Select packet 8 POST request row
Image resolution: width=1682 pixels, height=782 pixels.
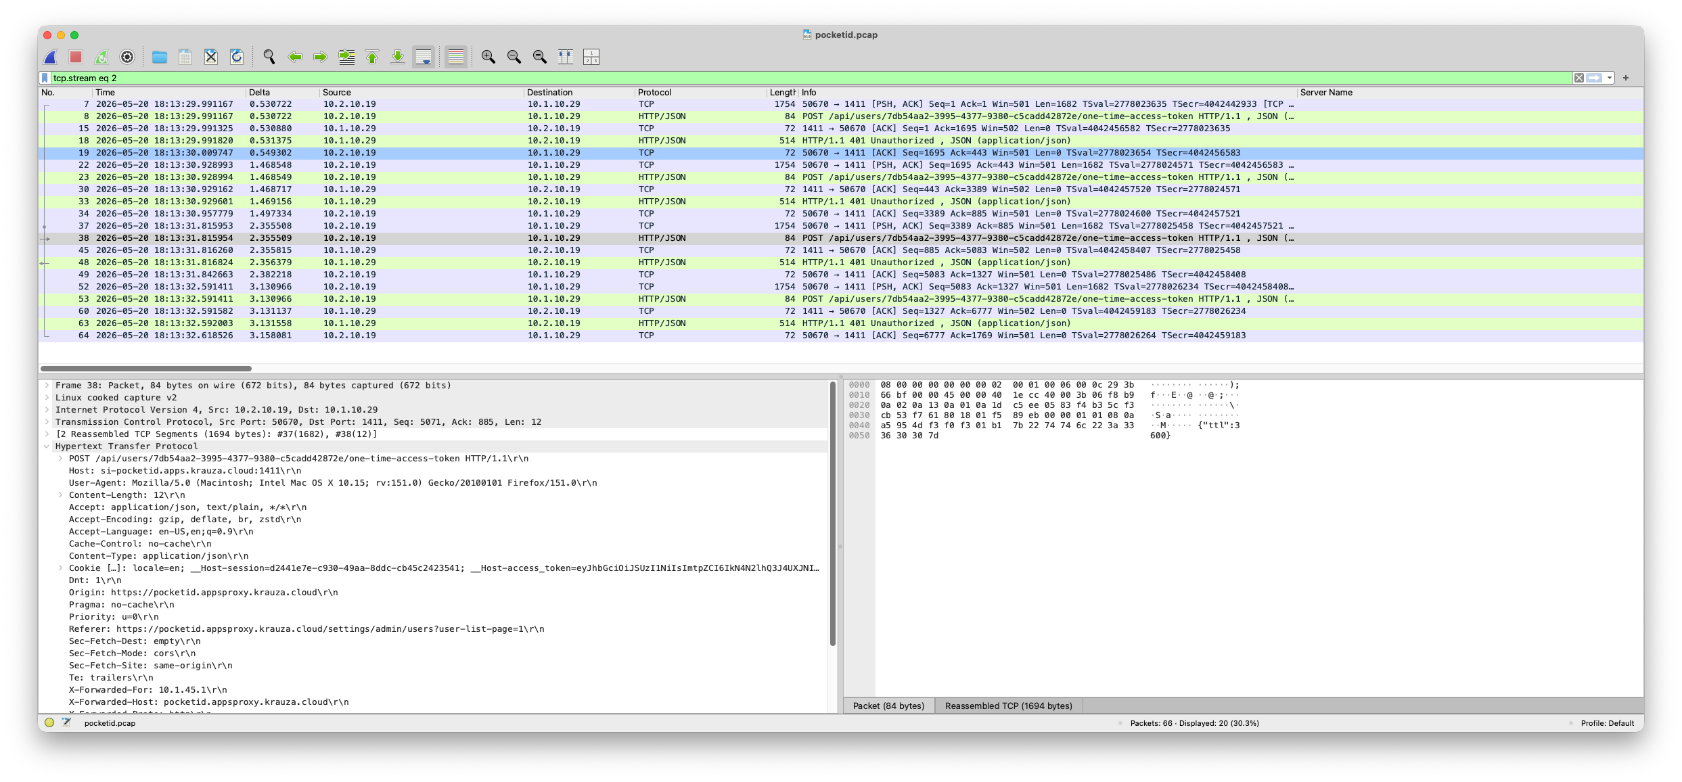point(840,116)
